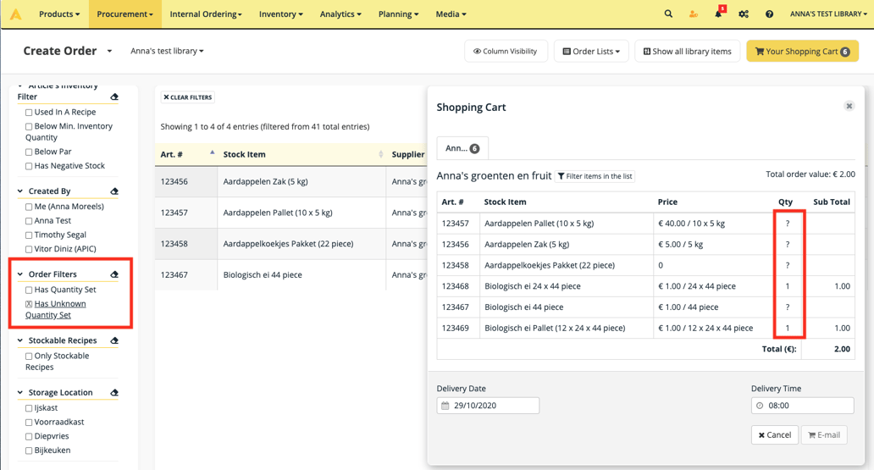Clear Order Filters using eraser icon
Screen dimensions: 874x470
[x=114, y=274]
